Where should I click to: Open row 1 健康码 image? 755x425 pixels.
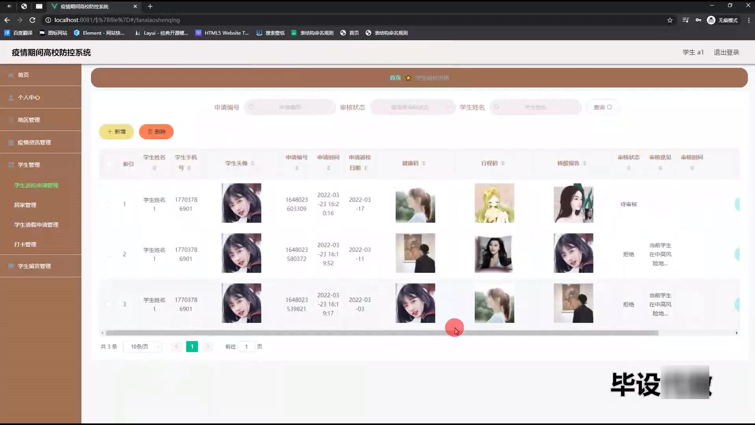(x=415, y=203)
